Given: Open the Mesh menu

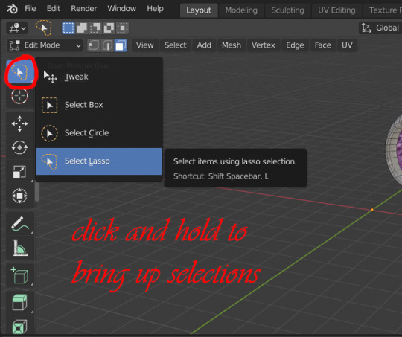Looking at the screenshot, I should [x=232, y=45].
